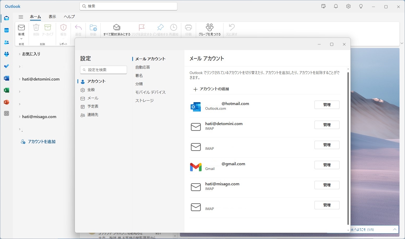This screenshot has height=239, width=405.
Task: Select the ストレージ settings subpage
Action: pos(144,101)
